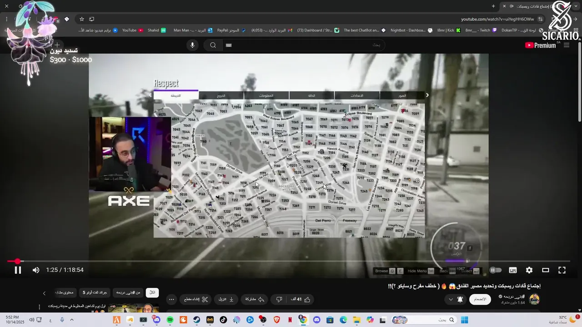The image size is (582, 327).
Task: Open the Shahid bookmark
Action: coord(157,30)
